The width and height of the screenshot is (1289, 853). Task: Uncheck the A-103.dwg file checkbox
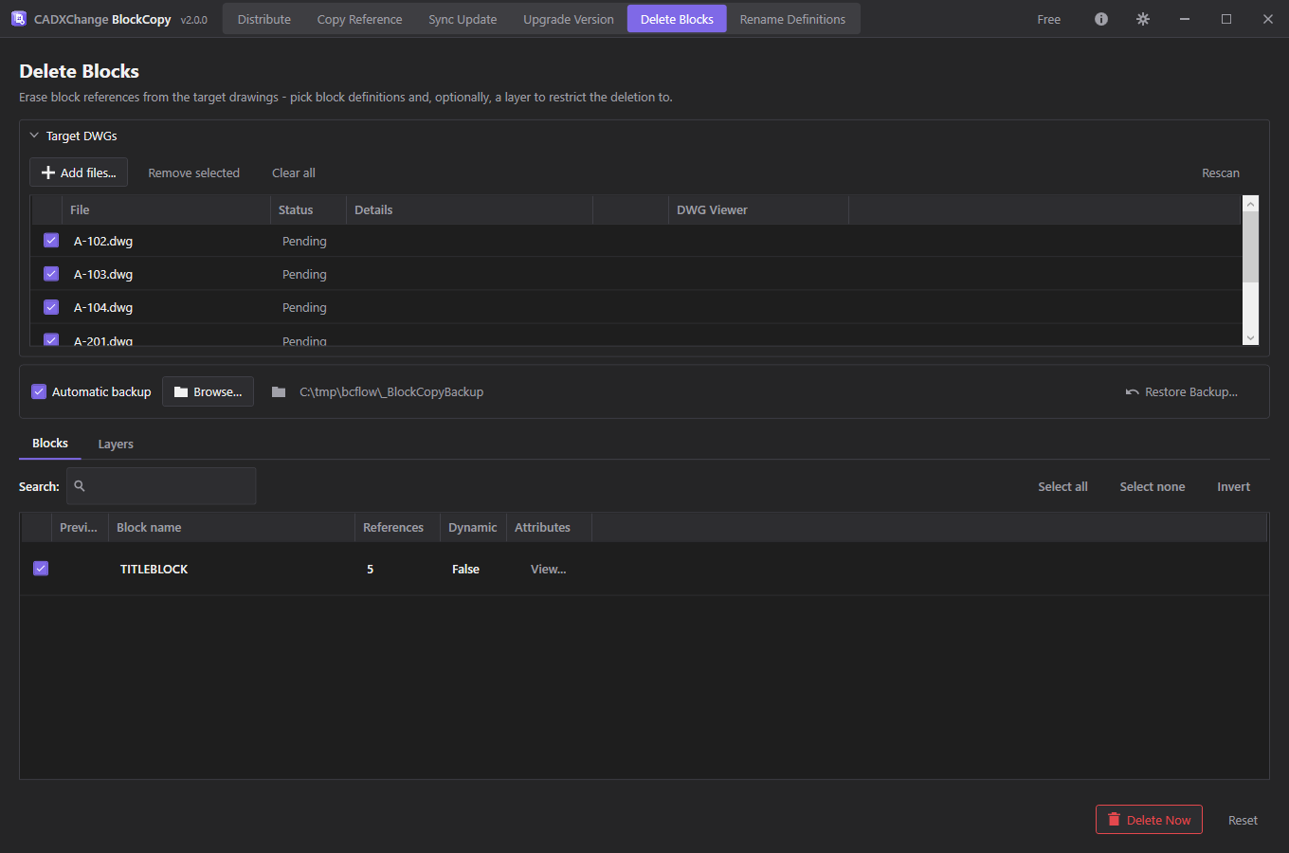[x=51, y=274]
